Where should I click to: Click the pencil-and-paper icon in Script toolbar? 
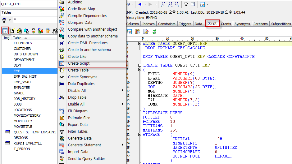(146, 32)
